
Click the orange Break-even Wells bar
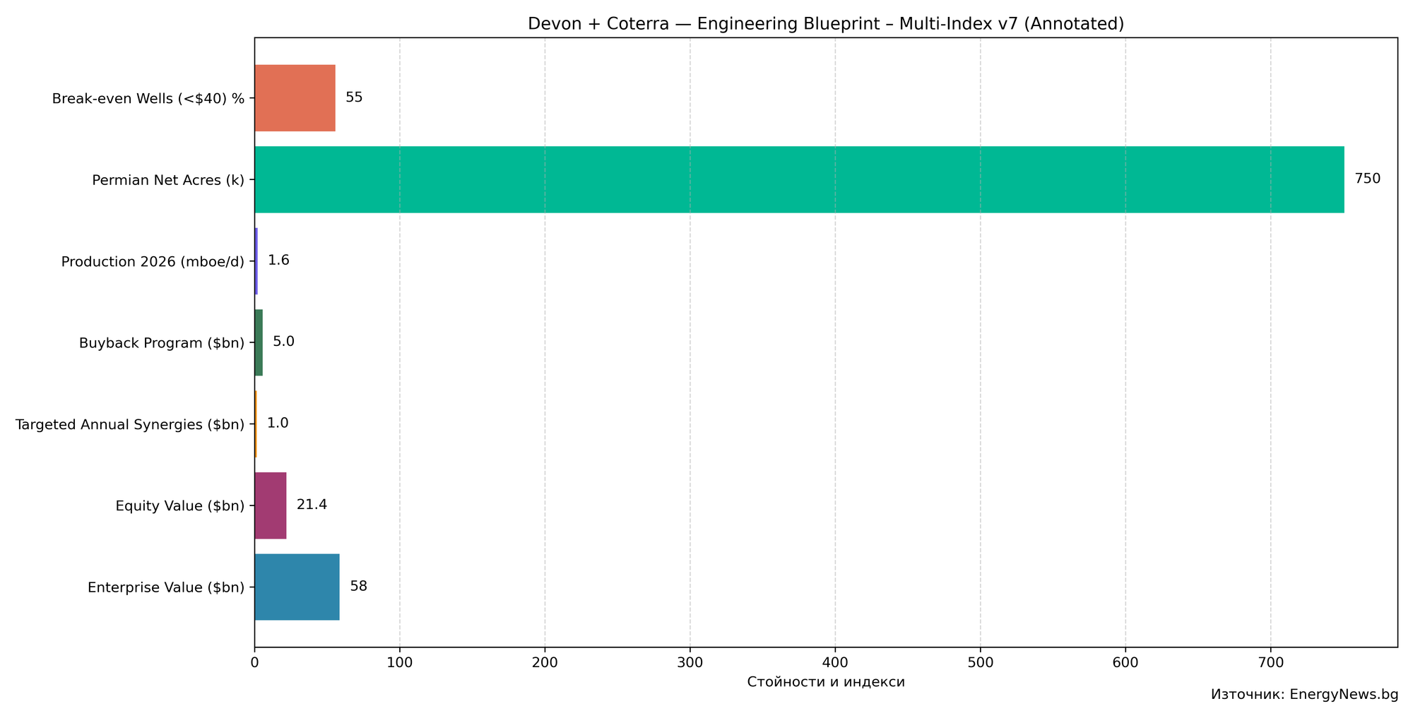pos(295,98)
